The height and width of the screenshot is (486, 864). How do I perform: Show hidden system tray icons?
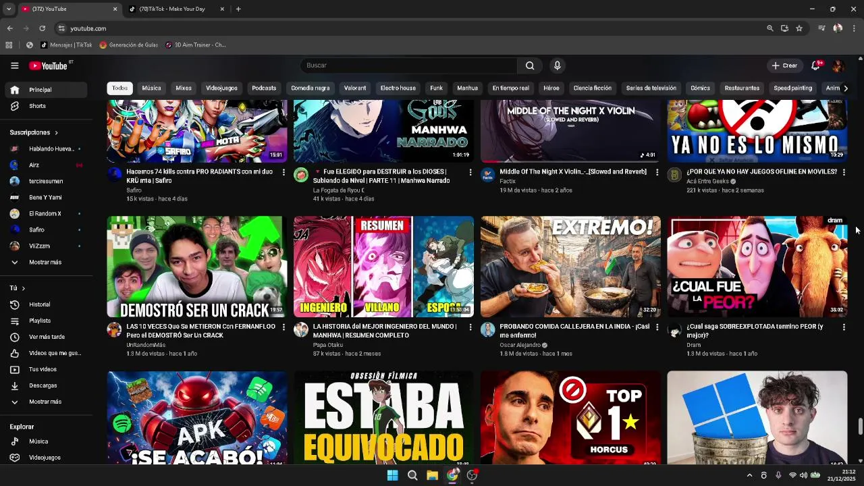(749, 475)
